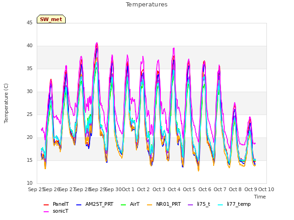The width and height of the screenshot is (294, 220).
Task: Click the SW_met annotation label
Action: tap(51, 19)
